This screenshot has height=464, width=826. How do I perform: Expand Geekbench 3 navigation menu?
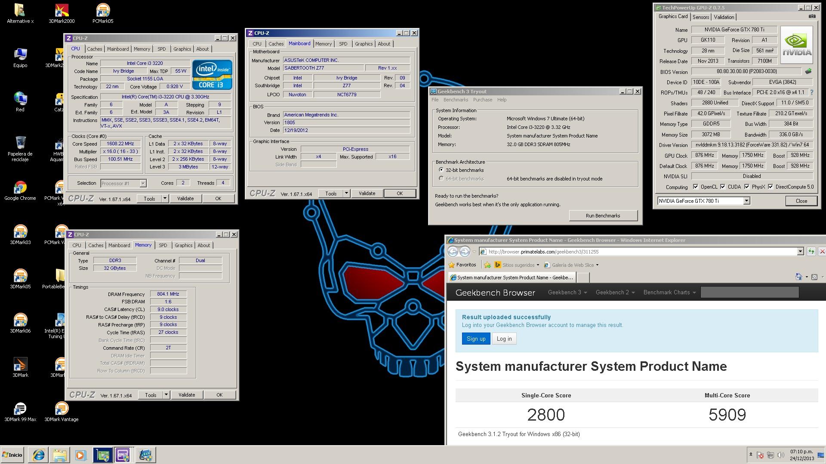(x=567, y=293)
